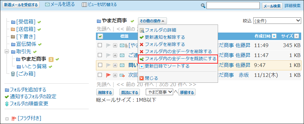Click the brown folder icon of 下書き
This screenshot has height=124, width=304.
click(13, 37)
